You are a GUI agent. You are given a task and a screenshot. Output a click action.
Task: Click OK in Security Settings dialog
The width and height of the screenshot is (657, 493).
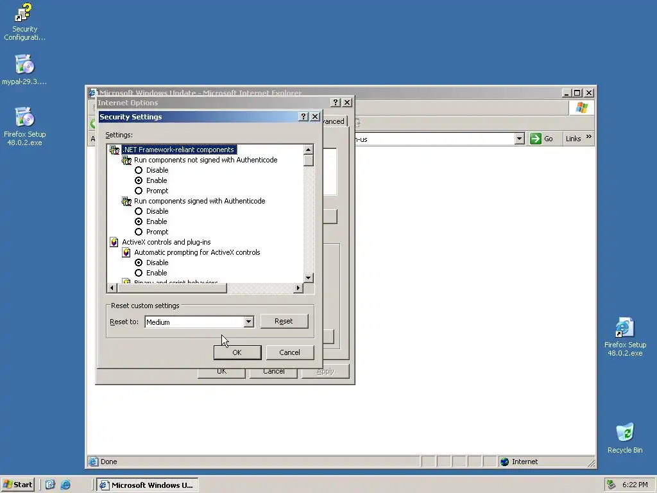pyautogui.click(x=237, y=352)
